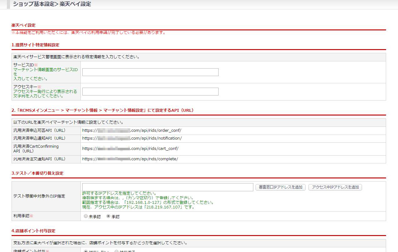Select the 未承認 radio button
This screenshot has height=252, width=398.
[86, 216]
